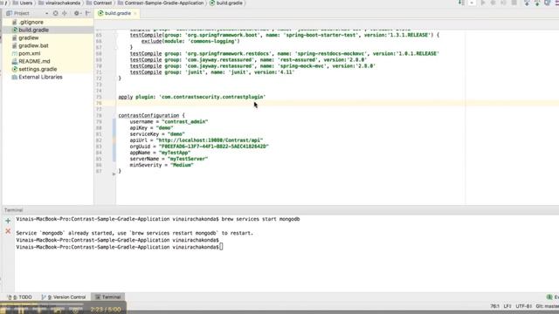Select gradlew.bat in the project tree

(33, 45)
